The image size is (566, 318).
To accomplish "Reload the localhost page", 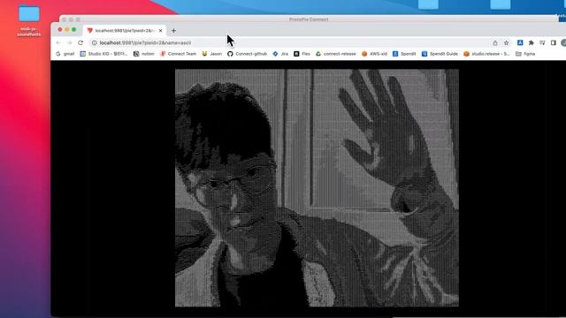I will pos(80,43).
